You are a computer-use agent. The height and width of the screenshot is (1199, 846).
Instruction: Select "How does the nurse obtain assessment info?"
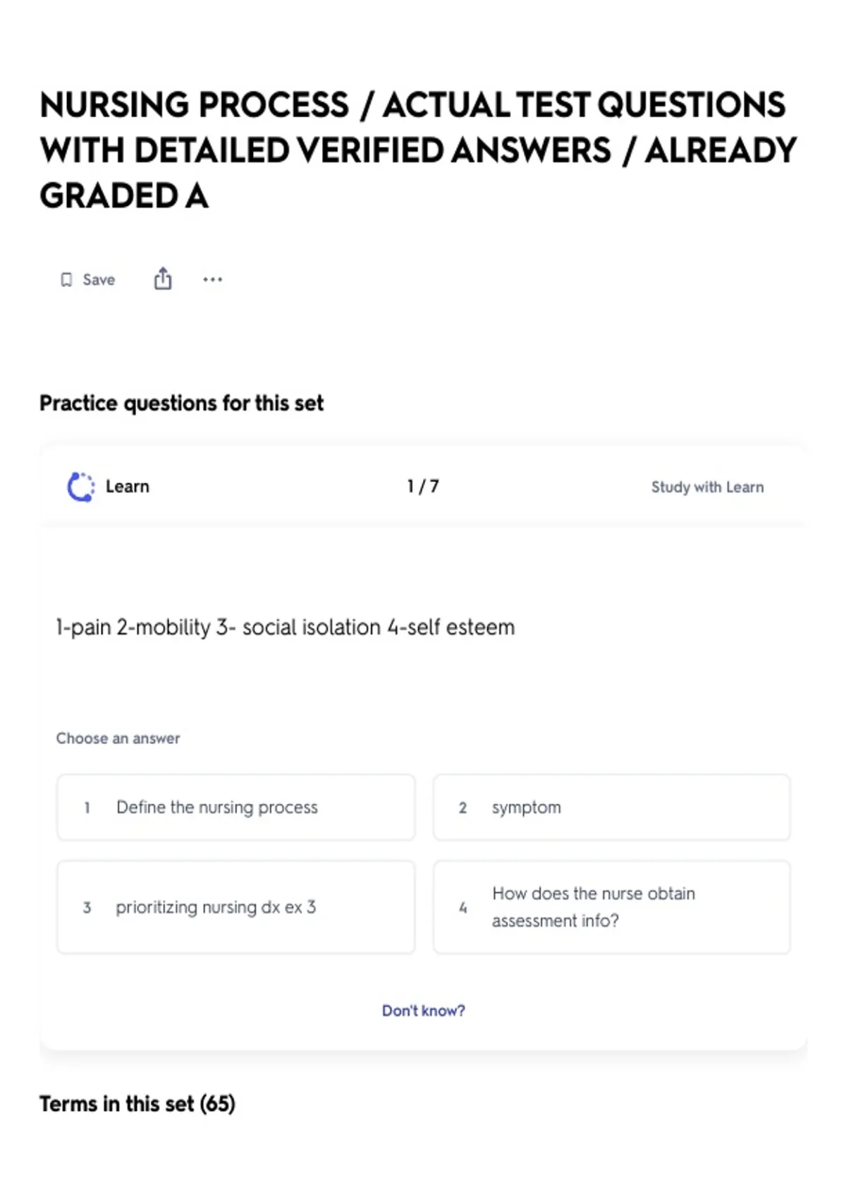coord(594,907)
